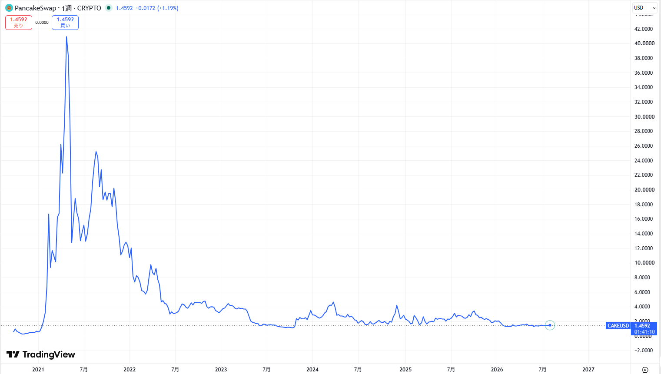Click the PancakeSwap coin logo icon

point(9,8)
